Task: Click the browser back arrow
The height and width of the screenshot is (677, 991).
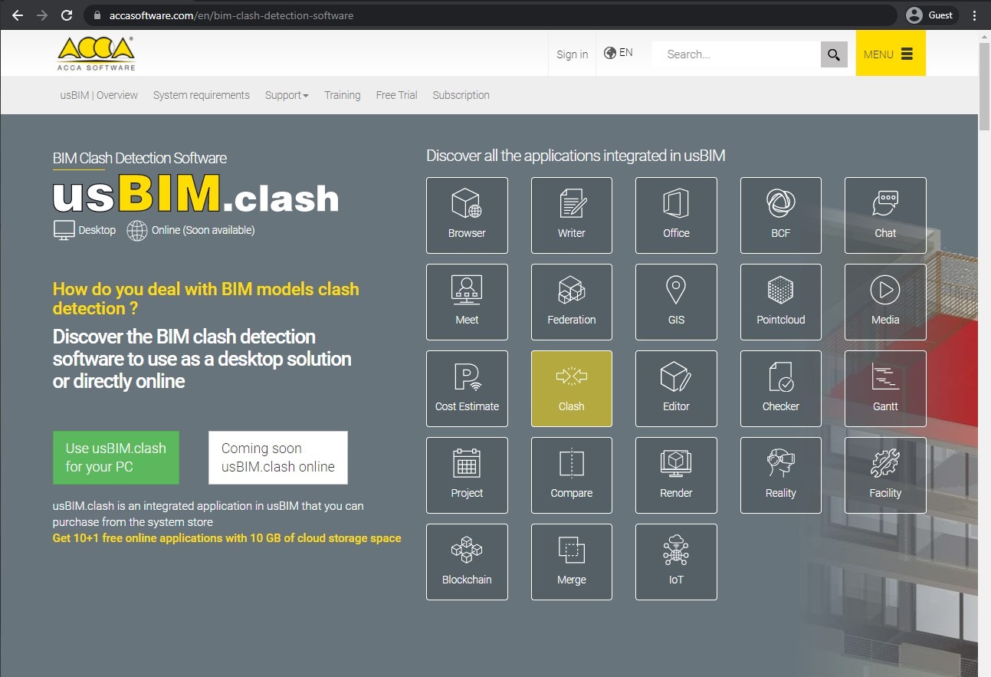Action: click(x=18, y=15)
